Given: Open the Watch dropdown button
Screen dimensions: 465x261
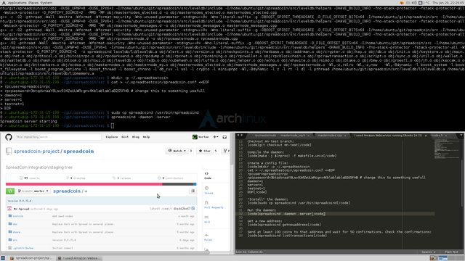Looking at the screenshot, I should point(177,151).
